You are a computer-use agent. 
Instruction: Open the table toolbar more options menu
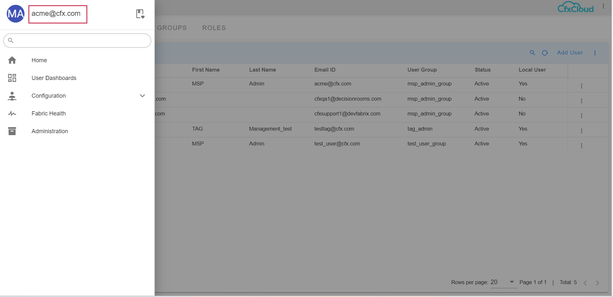pos(595,53)
